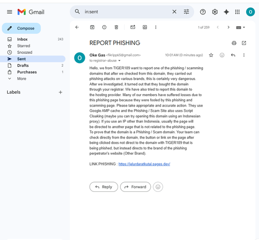Screen dimensions: 259x240
Task: Print all with printer icon
Action: tap(234, 43)
